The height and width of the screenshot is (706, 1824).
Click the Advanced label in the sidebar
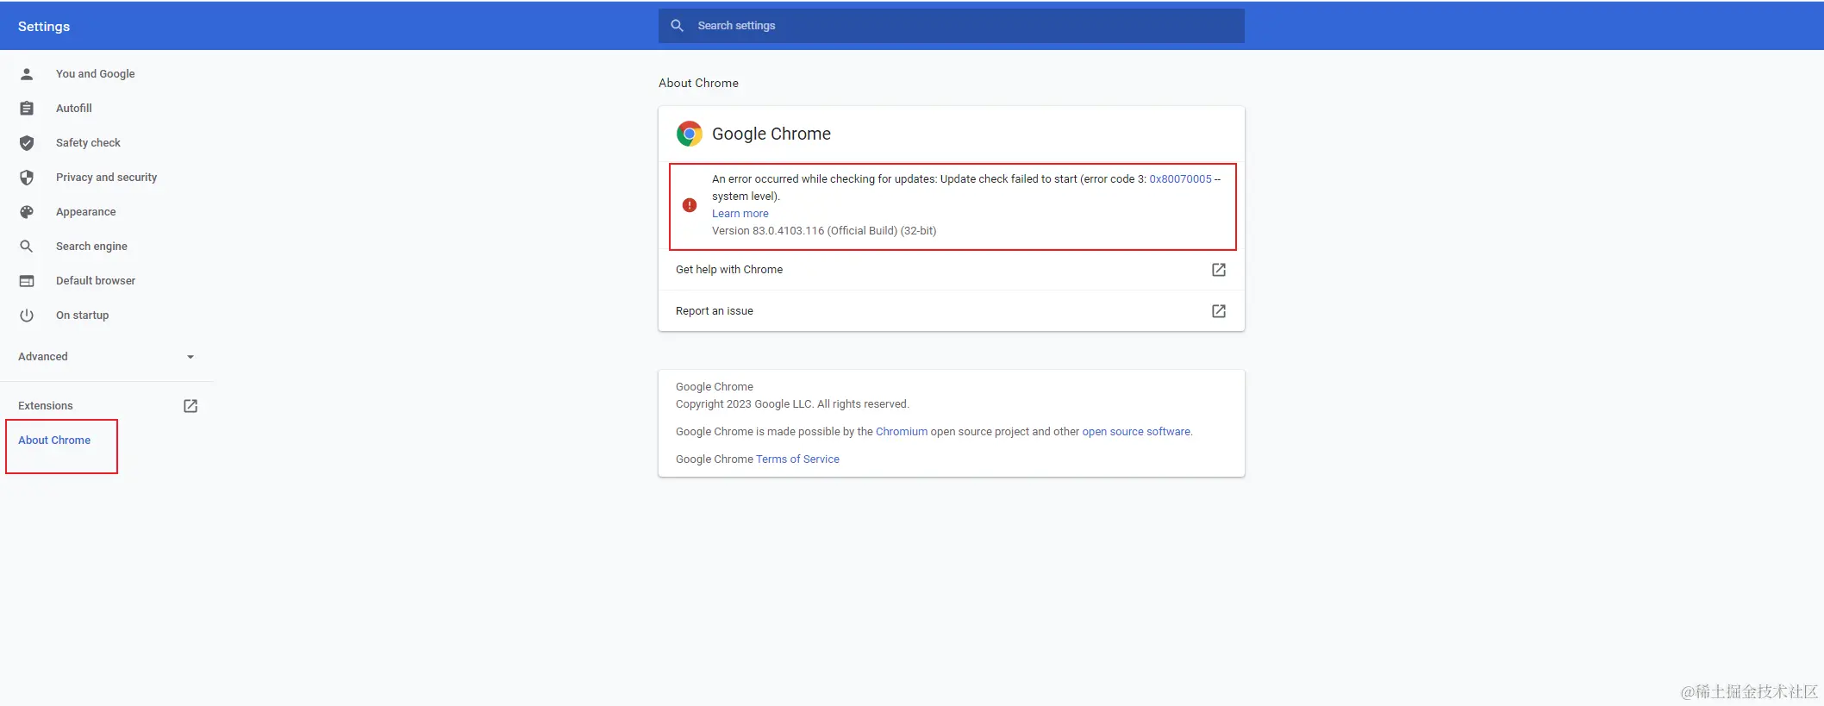[x=43, y=357]
